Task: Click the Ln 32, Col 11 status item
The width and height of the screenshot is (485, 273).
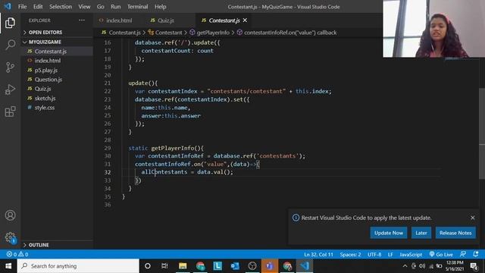Action: 318,254
